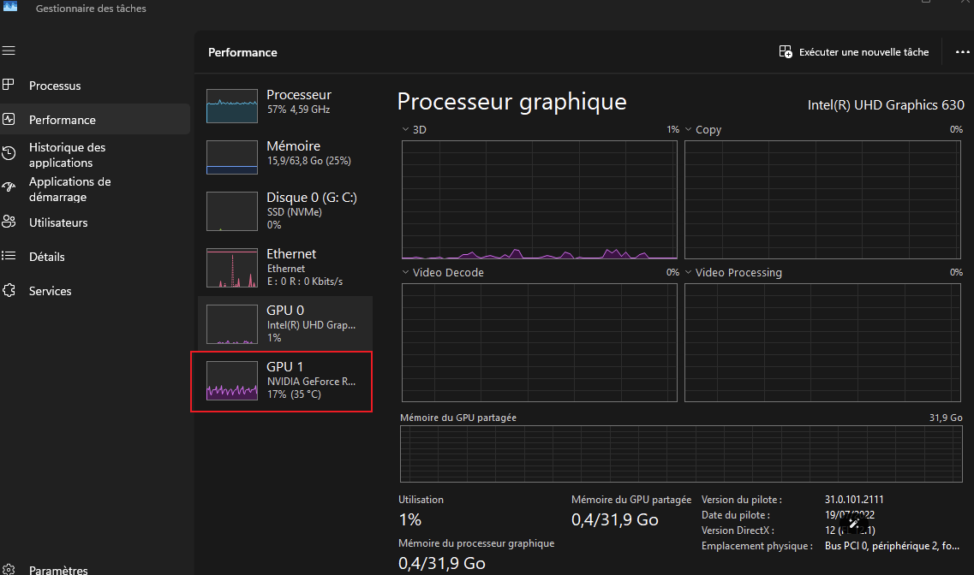Go to the Processus page
The width and height of the screenshot is (974, 575).
click(95, 86)
